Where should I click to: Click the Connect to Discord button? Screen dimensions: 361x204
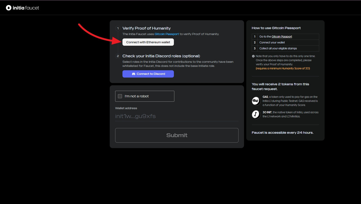pos(148,74)
